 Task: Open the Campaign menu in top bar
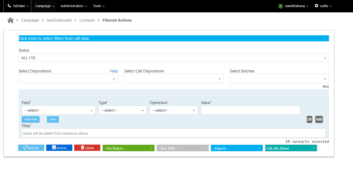(x=45, y=6)
